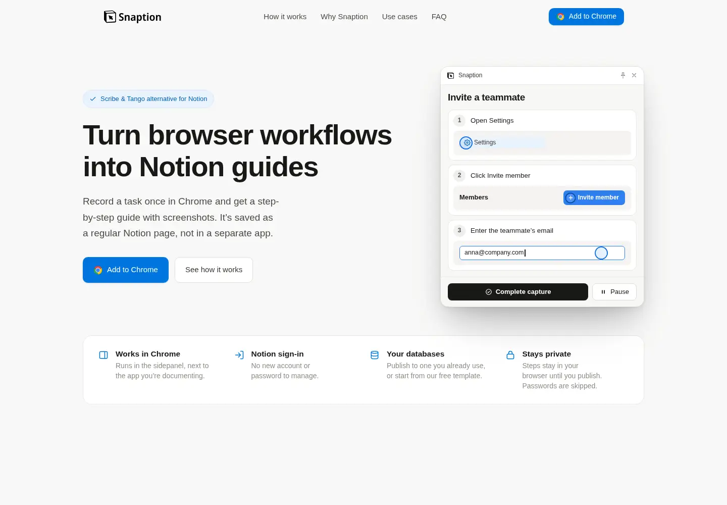Click the Snaption icon in panel title bar
727x505 pixels.
click(x=451, y=75)
